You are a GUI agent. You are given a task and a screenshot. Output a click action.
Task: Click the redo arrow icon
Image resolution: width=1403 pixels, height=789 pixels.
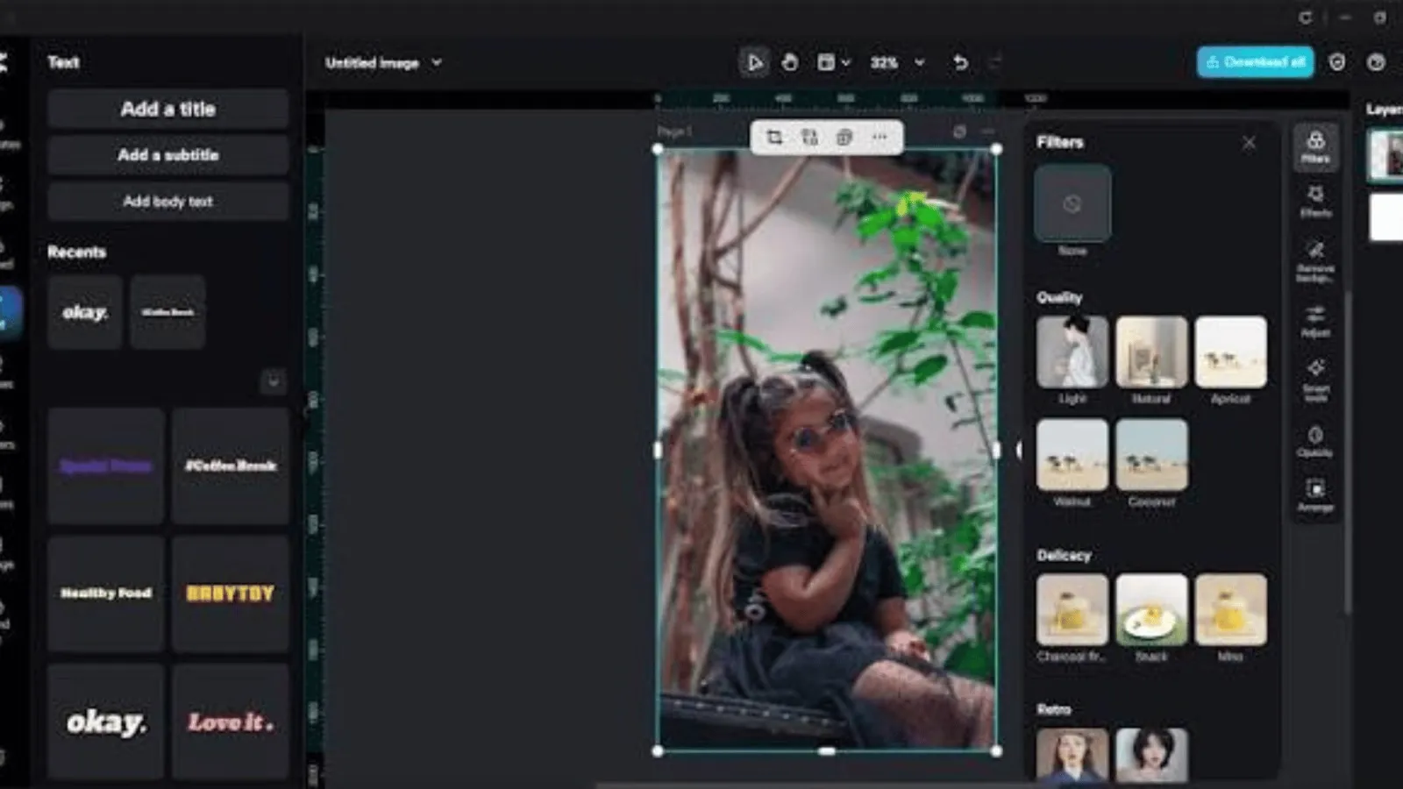coord(994,62)
